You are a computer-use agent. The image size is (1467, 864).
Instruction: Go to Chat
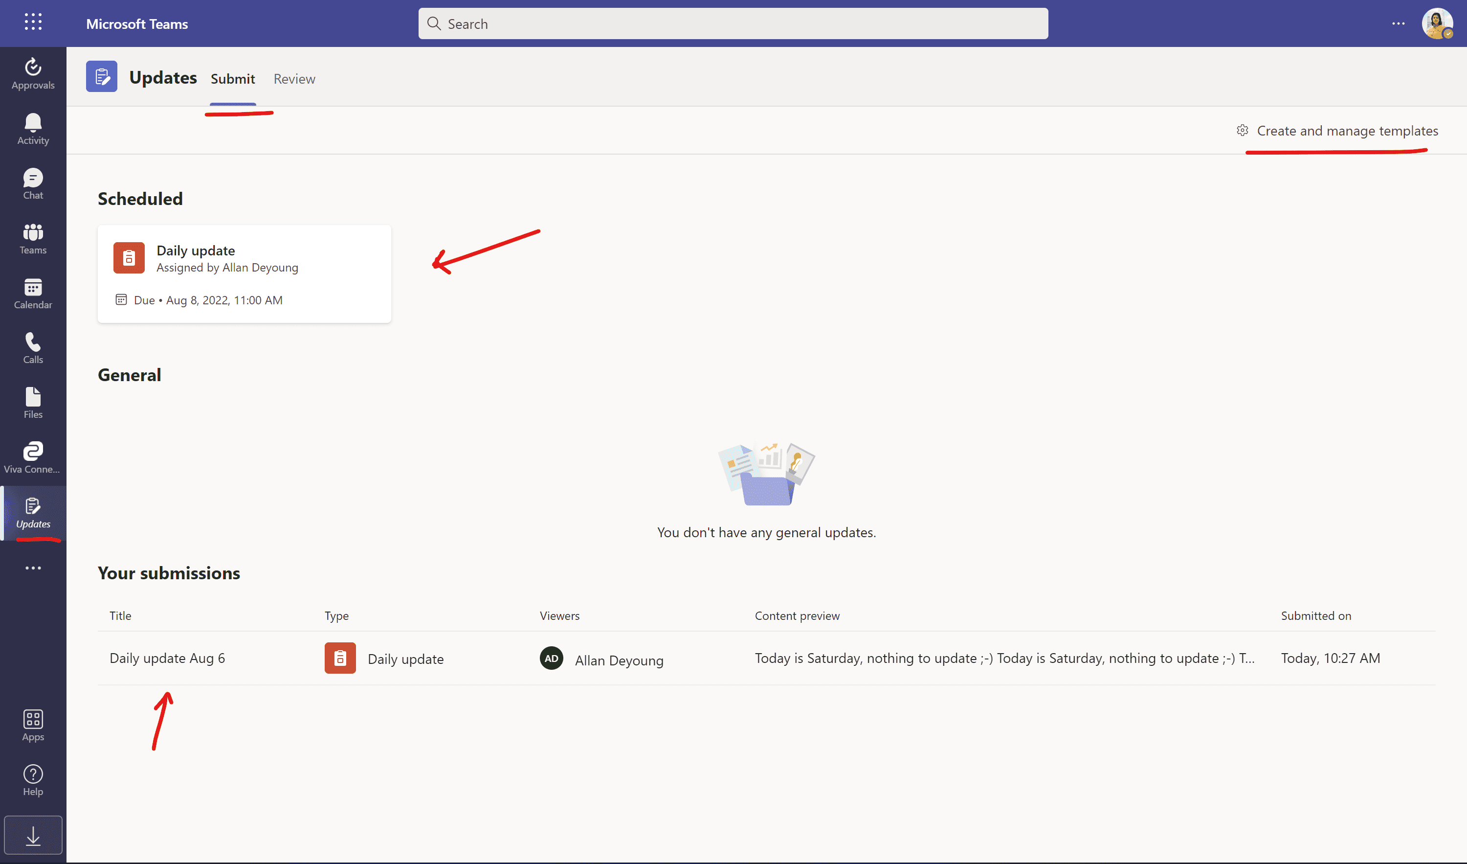point(33,183)
